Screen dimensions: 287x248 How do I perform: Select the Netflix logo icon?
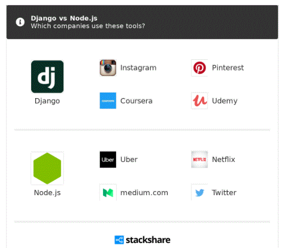coord(200,159)
